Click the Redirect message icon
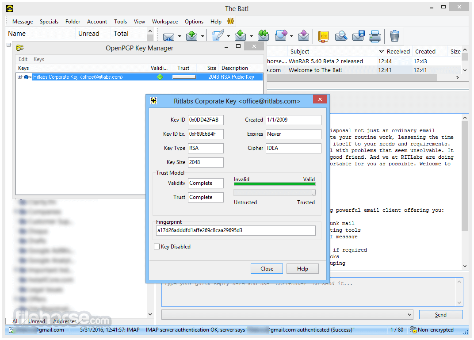The height and width of the screenshot is (340, 474). (303, 35)
